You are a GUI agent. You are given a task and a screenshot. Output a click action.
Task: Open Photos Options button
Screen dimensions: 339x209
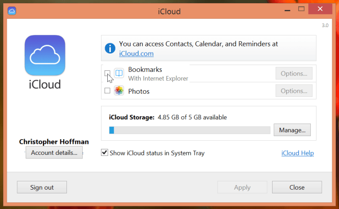click(293, 91)
